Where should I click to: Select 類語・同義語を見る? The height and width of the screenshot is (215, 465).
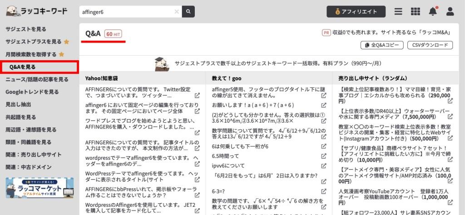click(28, 142)
